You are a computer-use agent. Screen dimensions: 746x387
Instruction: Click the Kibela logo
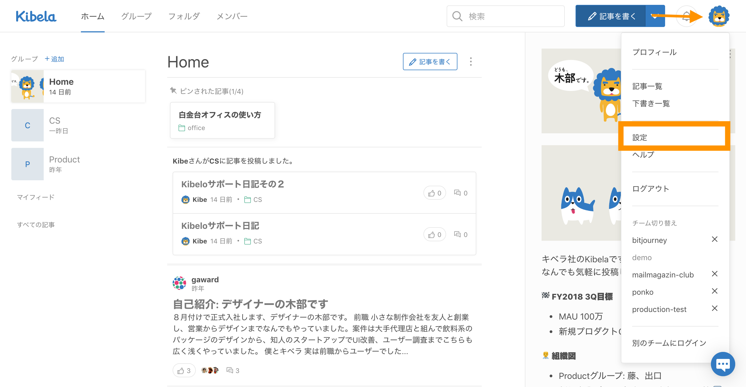click(36, 16)
